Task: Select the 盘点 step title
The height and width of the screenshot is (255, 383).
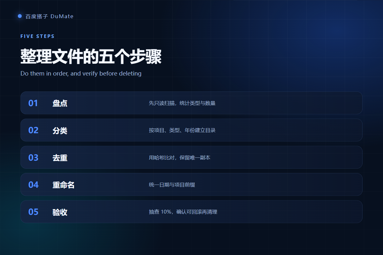Action: [x=60, y=103]
